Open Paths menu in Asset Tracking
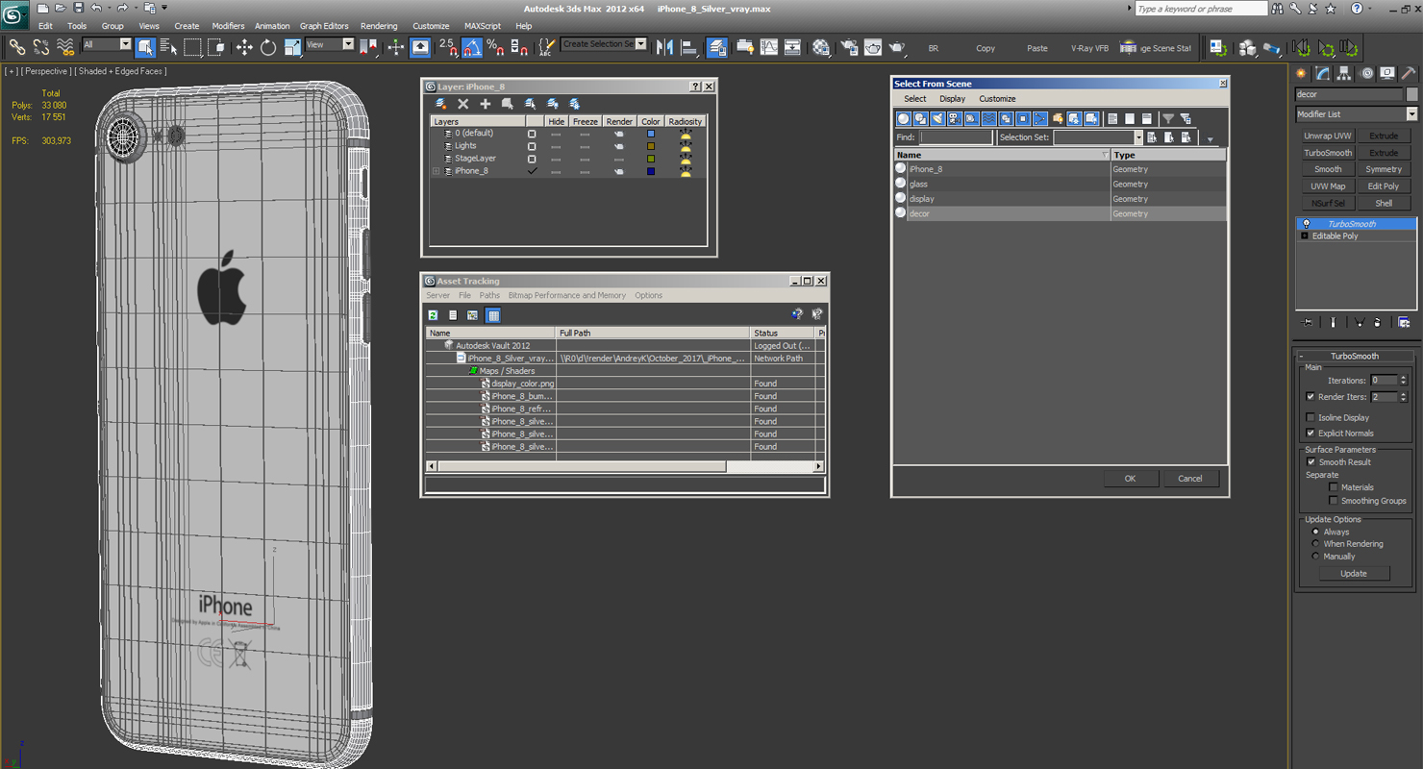The height and width of the screenshot is (769, 1423). 489,295
